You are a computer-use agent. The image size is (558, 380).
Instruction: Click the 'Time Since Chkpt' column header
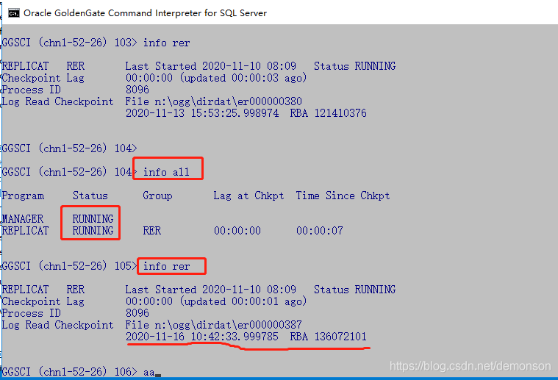[343, 196]
